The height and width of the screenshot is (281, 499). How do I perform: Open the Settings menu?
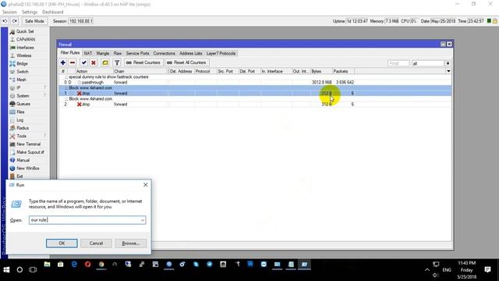click(x=30, y=12)
